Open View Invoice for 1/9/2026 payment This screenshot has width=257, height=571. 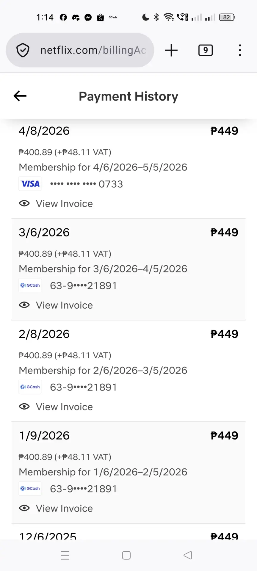coord(64,508)
